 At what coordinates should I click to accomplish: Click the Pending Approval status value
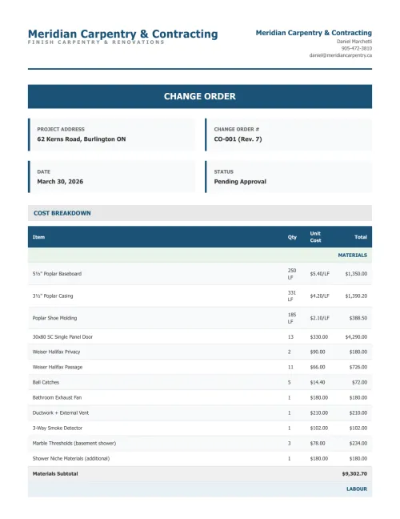(x=240, y=181)
